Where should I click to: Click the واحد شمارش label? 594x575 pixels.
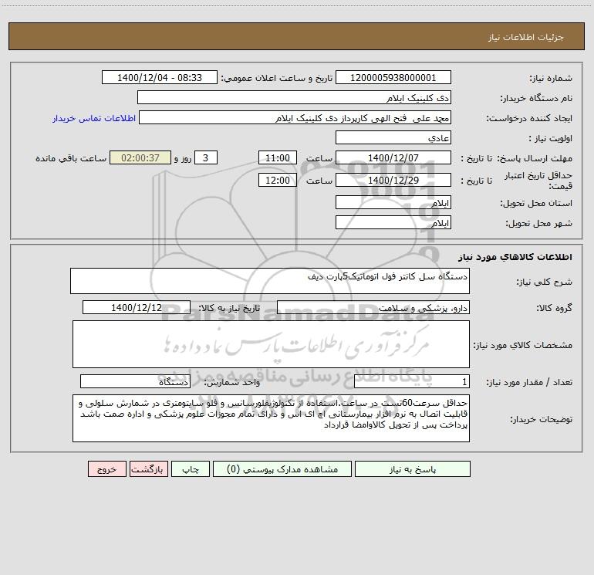click(232, 382)
